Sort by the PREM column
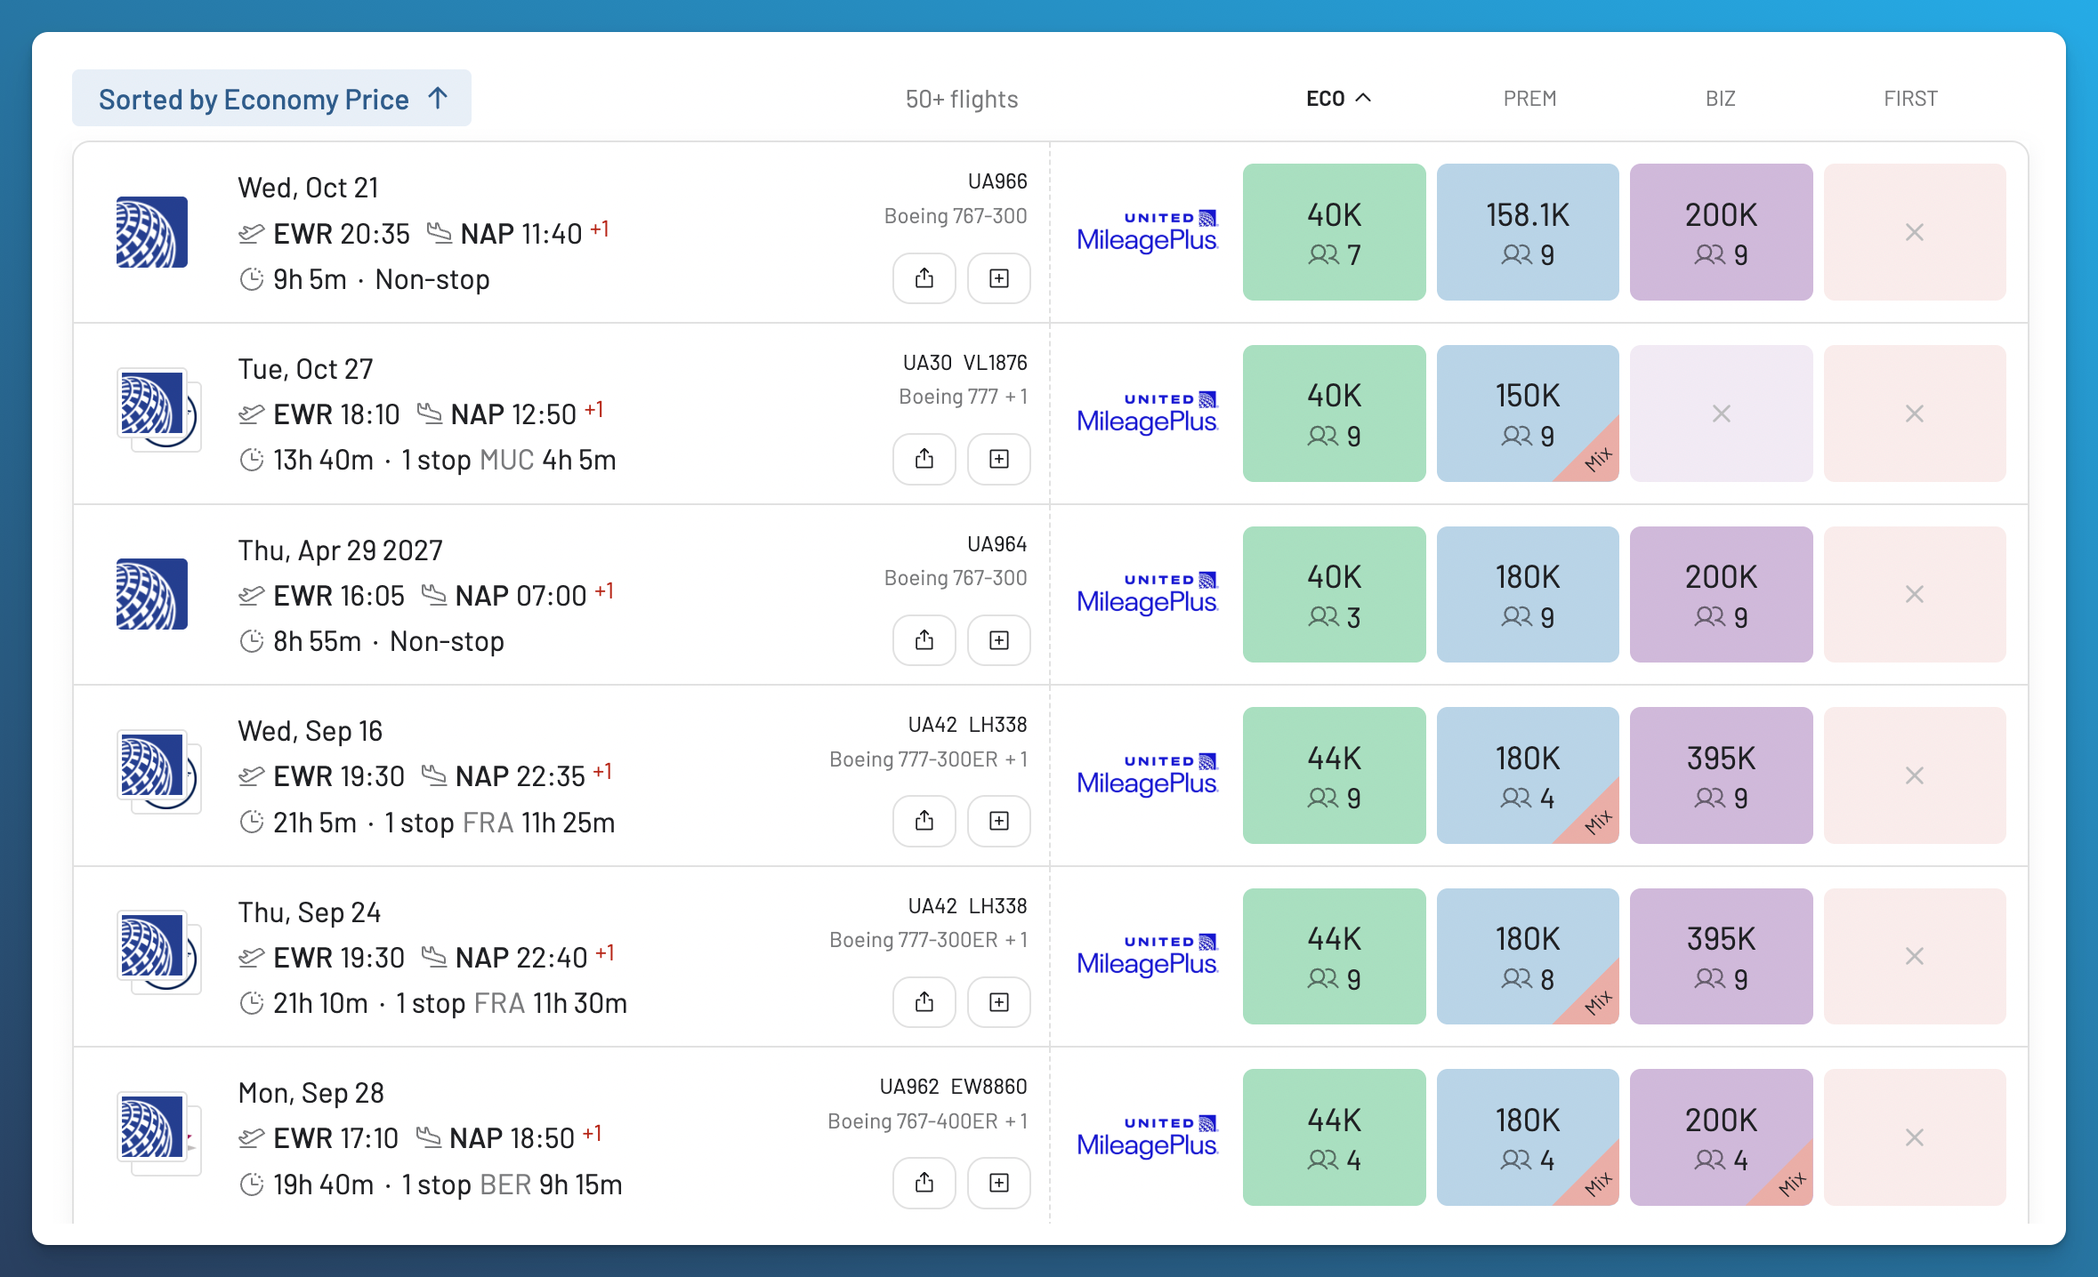Viewport: 2098px width, 1277px height. coord(1529,99)
